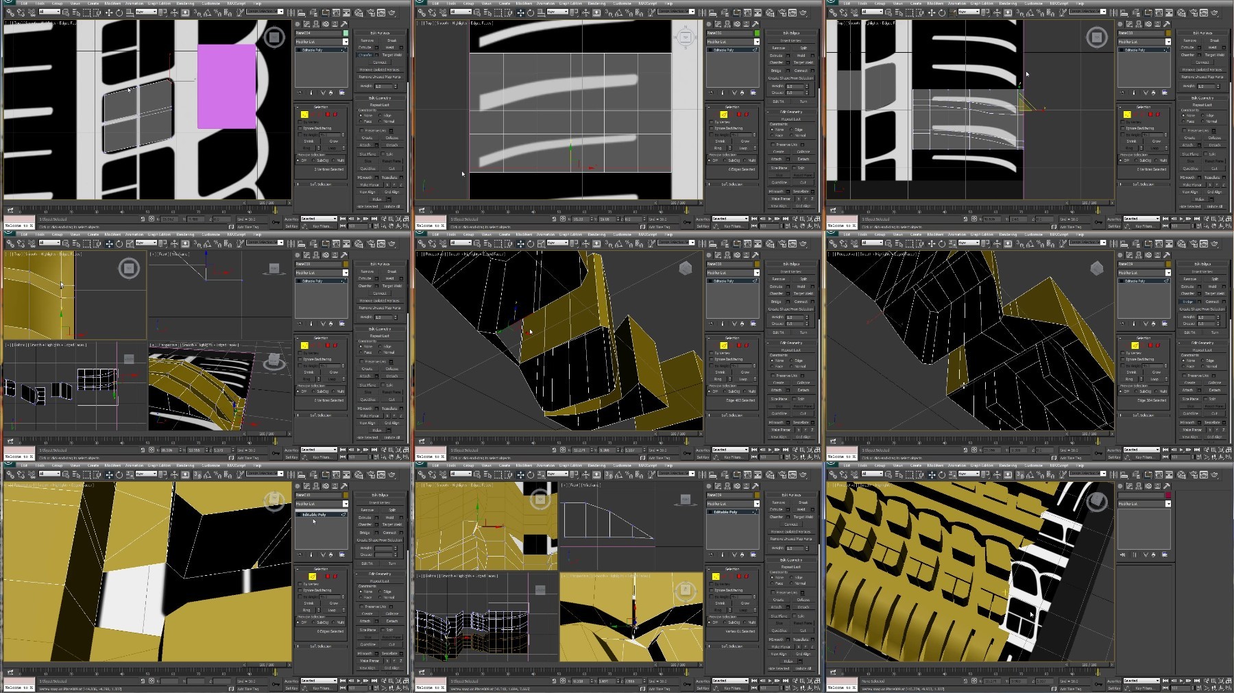Click the Play animation button in top-left screenshot
The height and width of the screenshot is (693, 1234).
coord(359,219)
